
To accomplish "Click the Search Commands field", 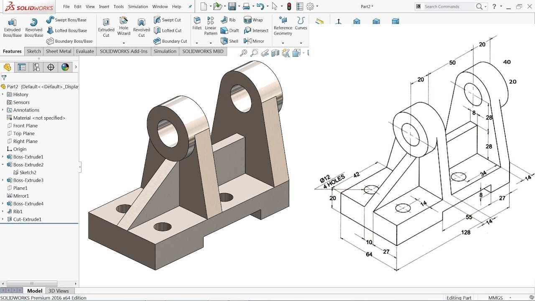I will pos(449,7).
